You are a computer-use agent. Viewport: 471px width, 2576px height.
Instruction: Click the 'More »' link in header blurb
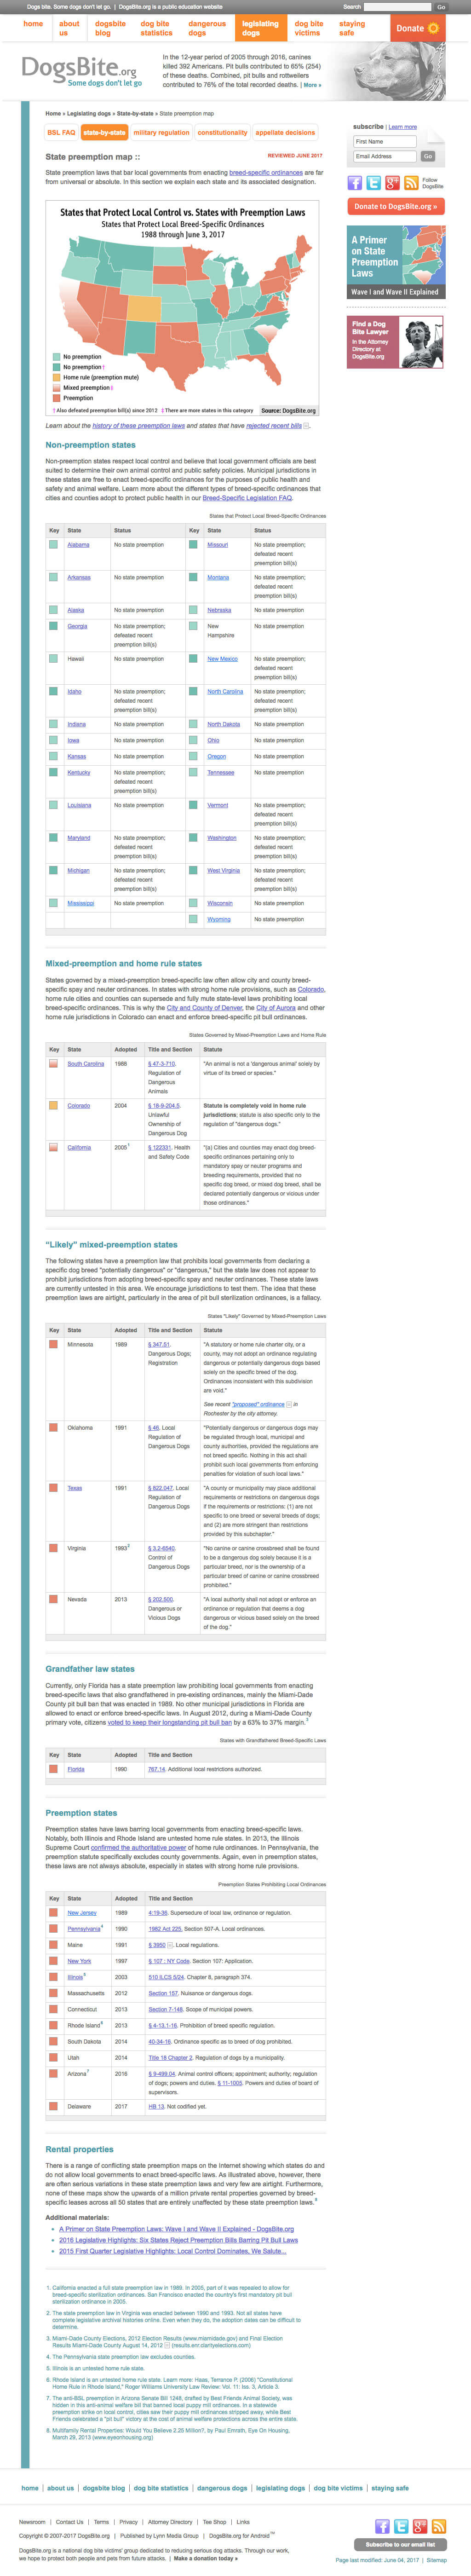point(312,85)
